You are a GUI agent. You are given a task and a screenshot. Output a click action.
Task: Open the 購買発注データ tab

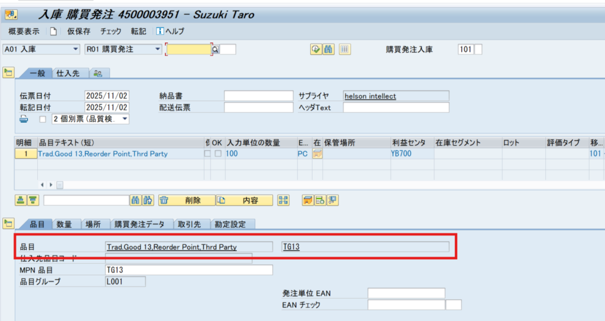tap(139, 224)
